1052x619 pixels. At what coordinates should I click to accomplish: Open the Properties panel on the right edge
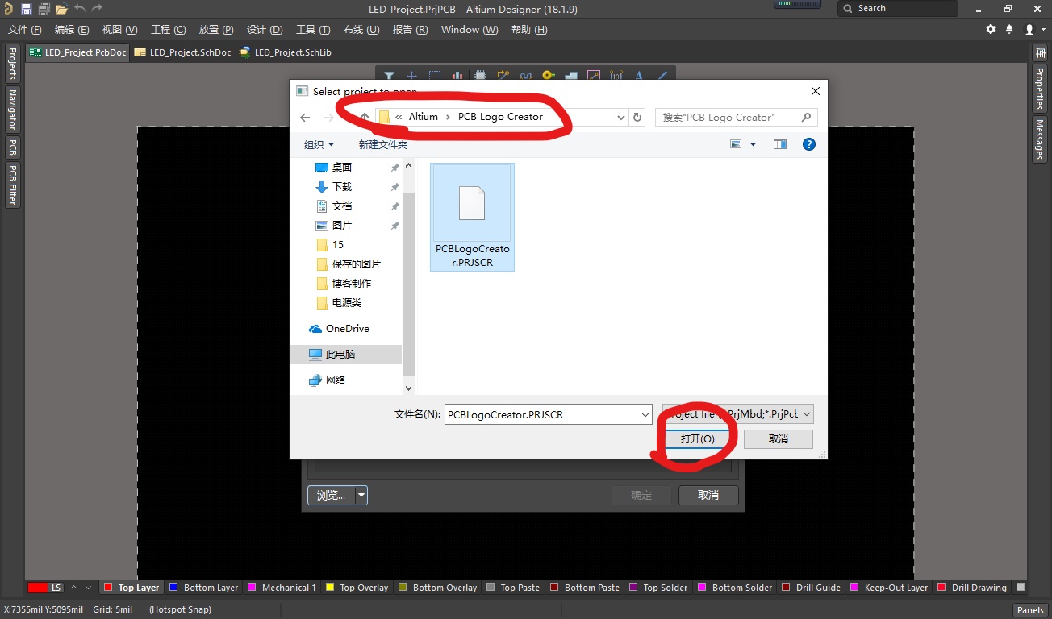click(x=1043, y=85)
